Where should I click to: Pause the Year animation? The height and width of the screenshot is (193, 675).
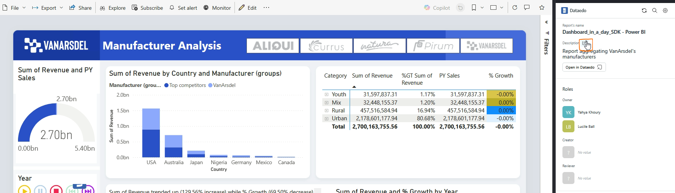coord(40,190)
